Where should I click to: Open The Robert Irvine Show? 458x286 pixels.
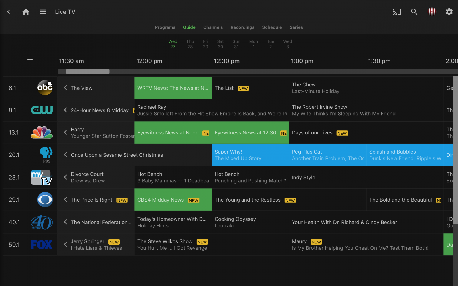366,110
